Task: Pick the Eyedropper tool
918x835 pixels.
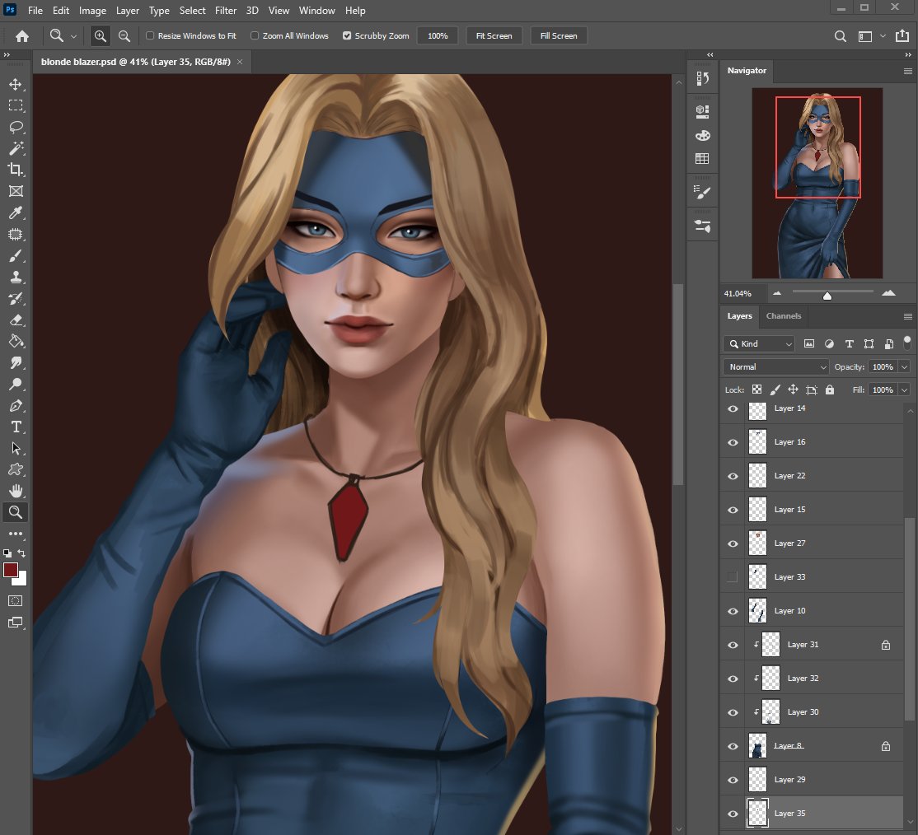Action: 16,212
